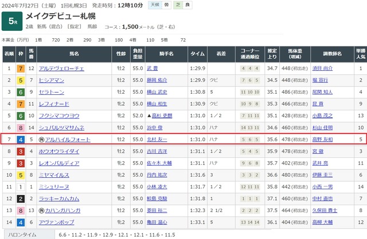The image size is (367, 239).
Task: Click the race title メイクデビュー札幌
Action: pyautogui.click(x=61, y=16)
